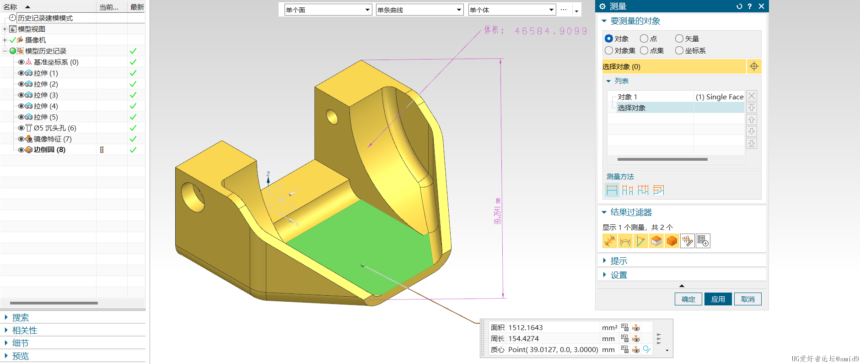Click the part navigator horizontal scrollbar
860x364 pixels.
pyautogui.click(x=54, y=303)
